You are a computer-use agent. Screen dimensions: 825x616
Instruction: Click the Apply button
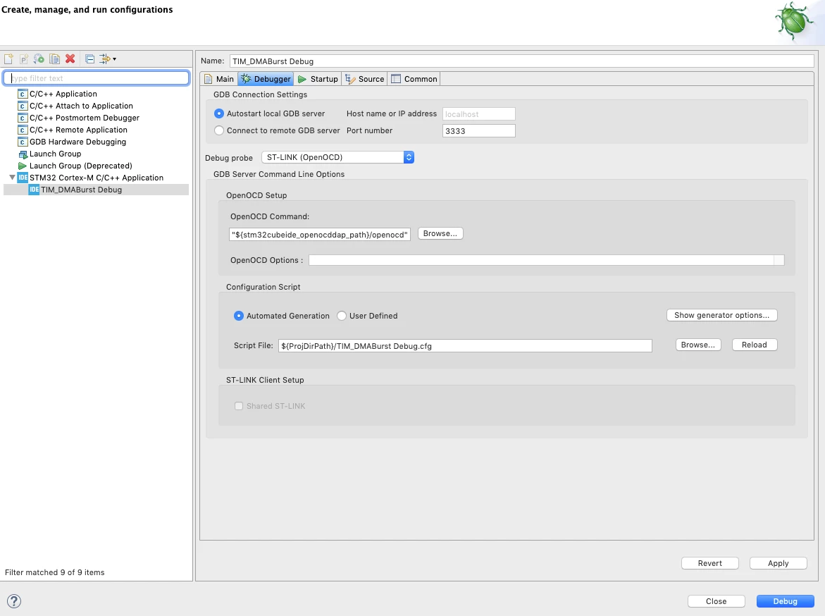coord(779,563)
